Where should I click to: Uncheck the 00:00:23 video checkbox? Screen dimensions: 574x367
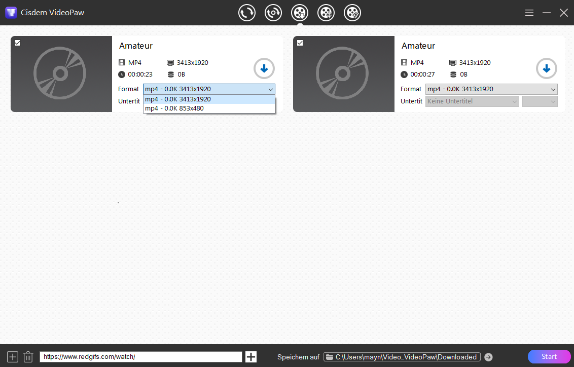click(x=18, y=43)
